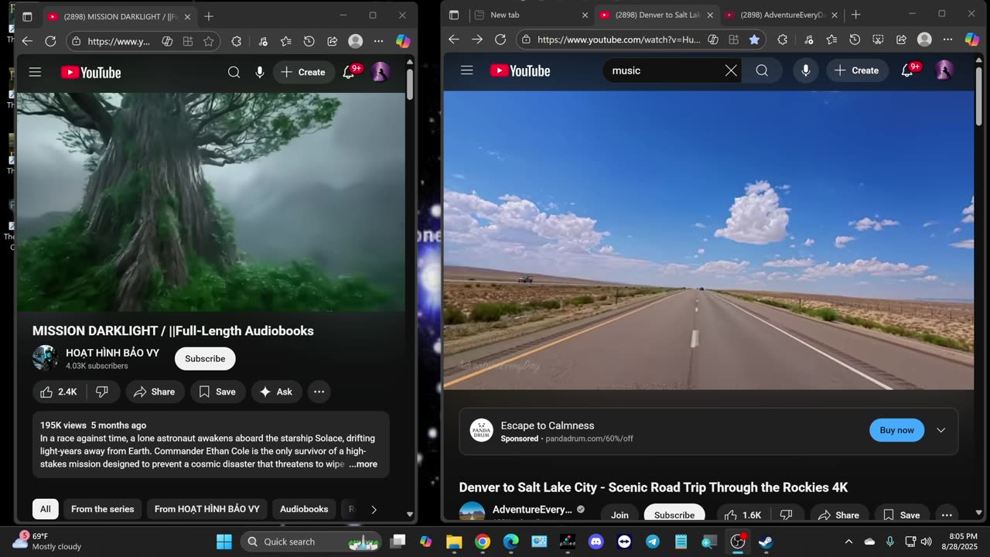The width and height of the screenshot is (990, 557).
Task: Open the Windows Start menu
Action: [x=224, y=542]
